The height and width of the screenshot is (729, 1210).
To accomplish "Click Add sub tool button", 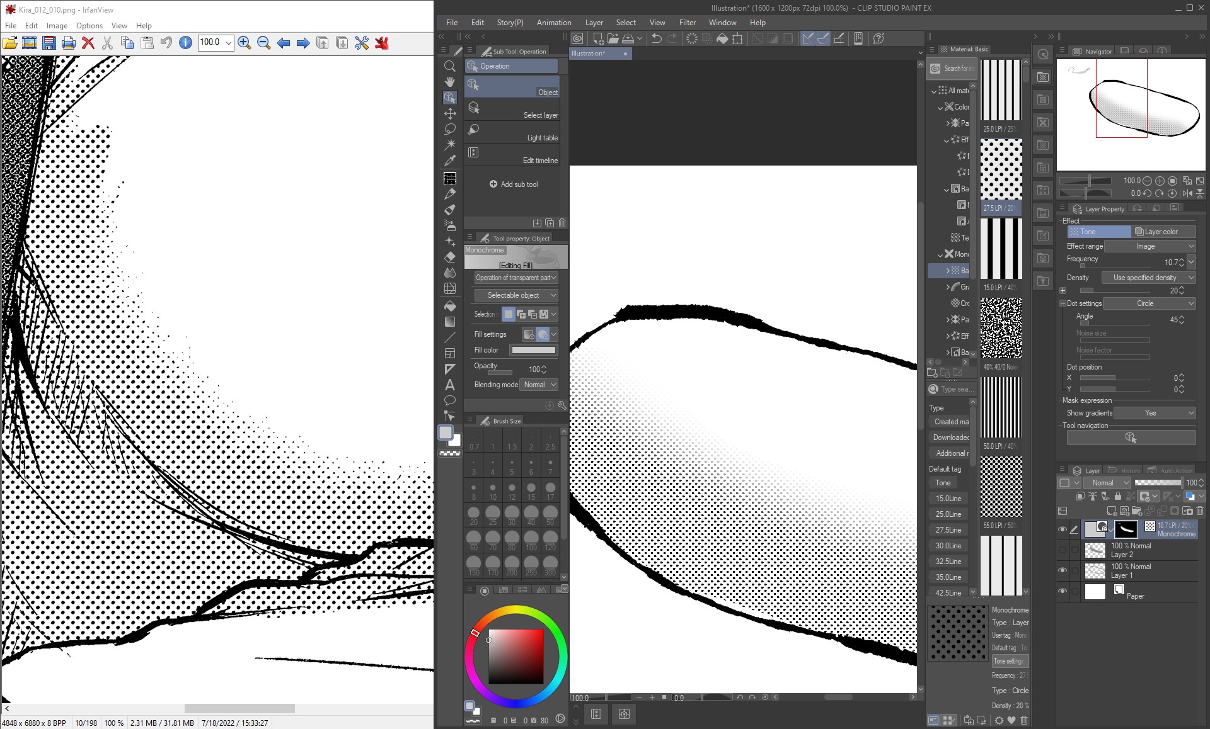I will [x=514, y=184].
